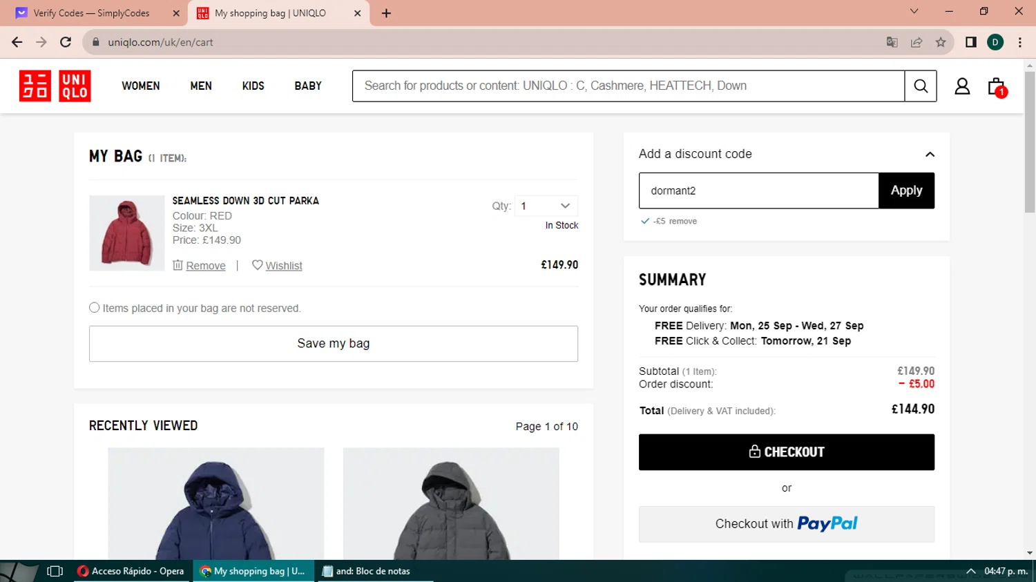
Task: Click the navy parka recently viewed thumbnail
Action: 216,504
